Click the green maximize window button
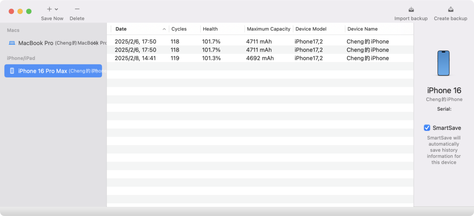 tap(29, 11)
